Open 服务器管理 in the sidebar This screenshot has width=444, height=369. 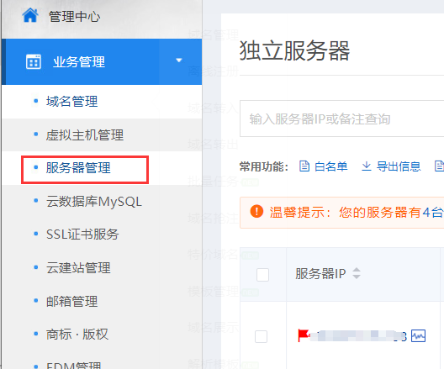coord(78,168)
